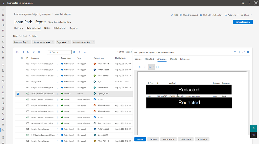Viewport: 259px width, 144px height.
Task: Select the text selection tool in Annotate
Action: [145, 67]
